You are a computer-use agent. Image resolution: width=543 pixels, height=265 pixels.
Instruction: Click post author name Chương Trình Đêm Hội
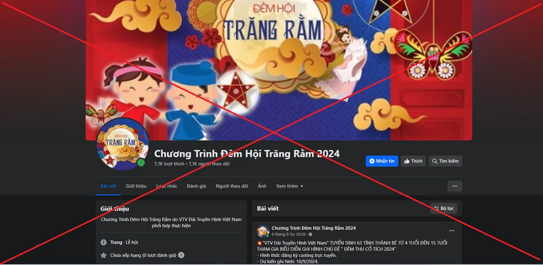point(314,228)
